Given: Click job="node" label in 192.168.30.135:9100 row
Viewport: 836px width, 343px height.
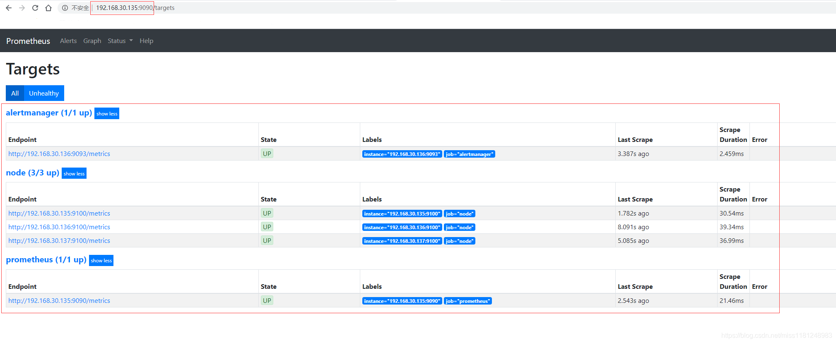Looking at the screenshot, I should pos(460,214).
